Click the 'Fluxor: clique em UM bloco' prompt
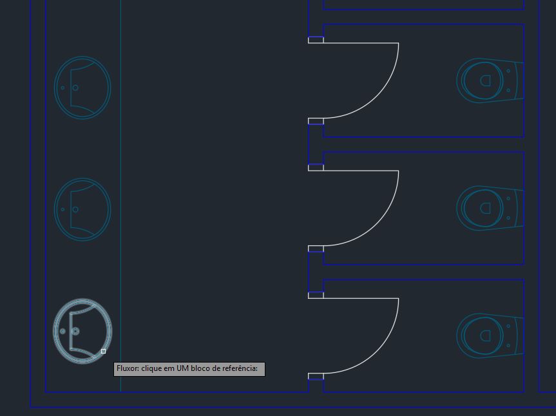The image size is (556, 416). click(x=189, y=369)
